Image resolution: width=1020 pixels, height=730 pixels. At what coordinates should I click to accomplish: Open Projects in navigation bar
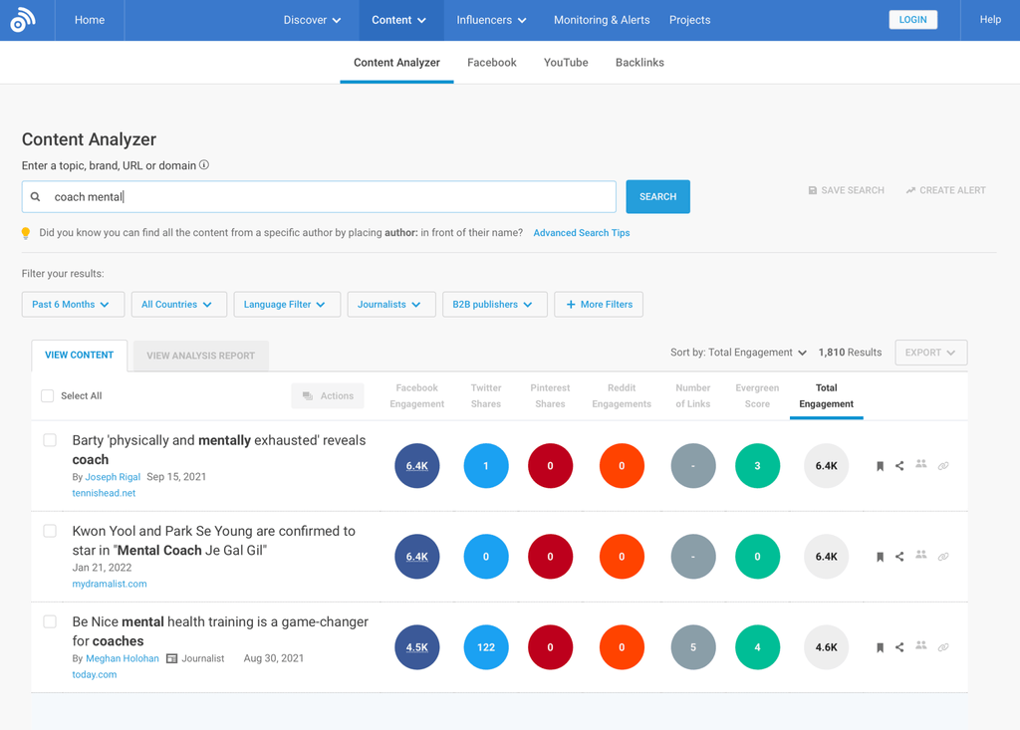(x=689, y=20)
